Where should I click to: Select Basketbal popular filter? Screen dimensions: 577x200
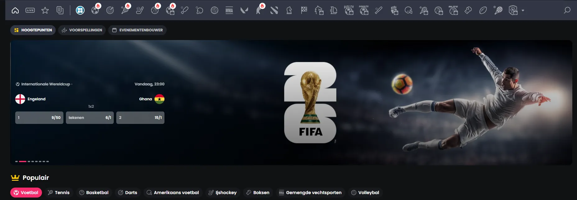94,193
